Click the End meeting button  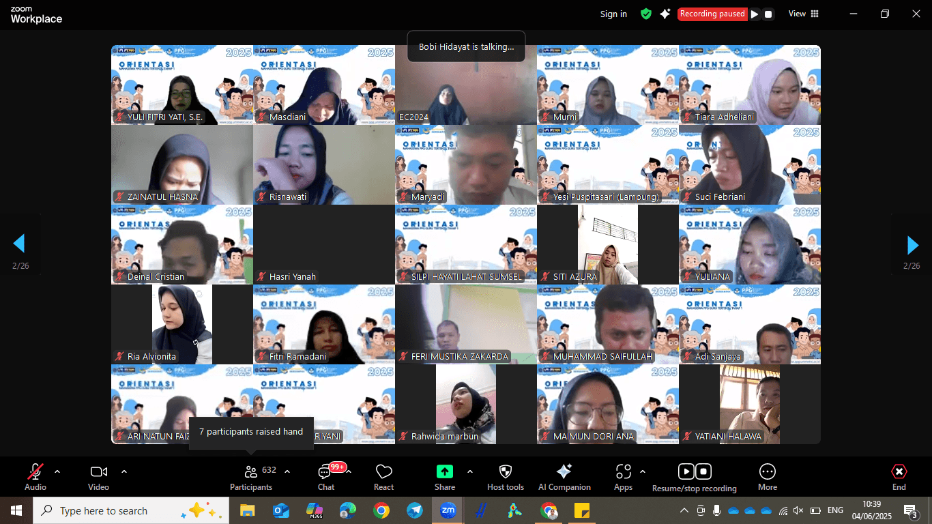click(899, 472)
